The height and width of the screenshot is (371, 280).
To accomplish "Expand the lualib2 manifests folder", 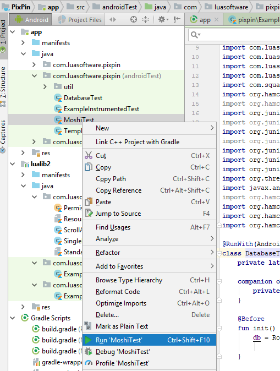I will coord(23,174).
